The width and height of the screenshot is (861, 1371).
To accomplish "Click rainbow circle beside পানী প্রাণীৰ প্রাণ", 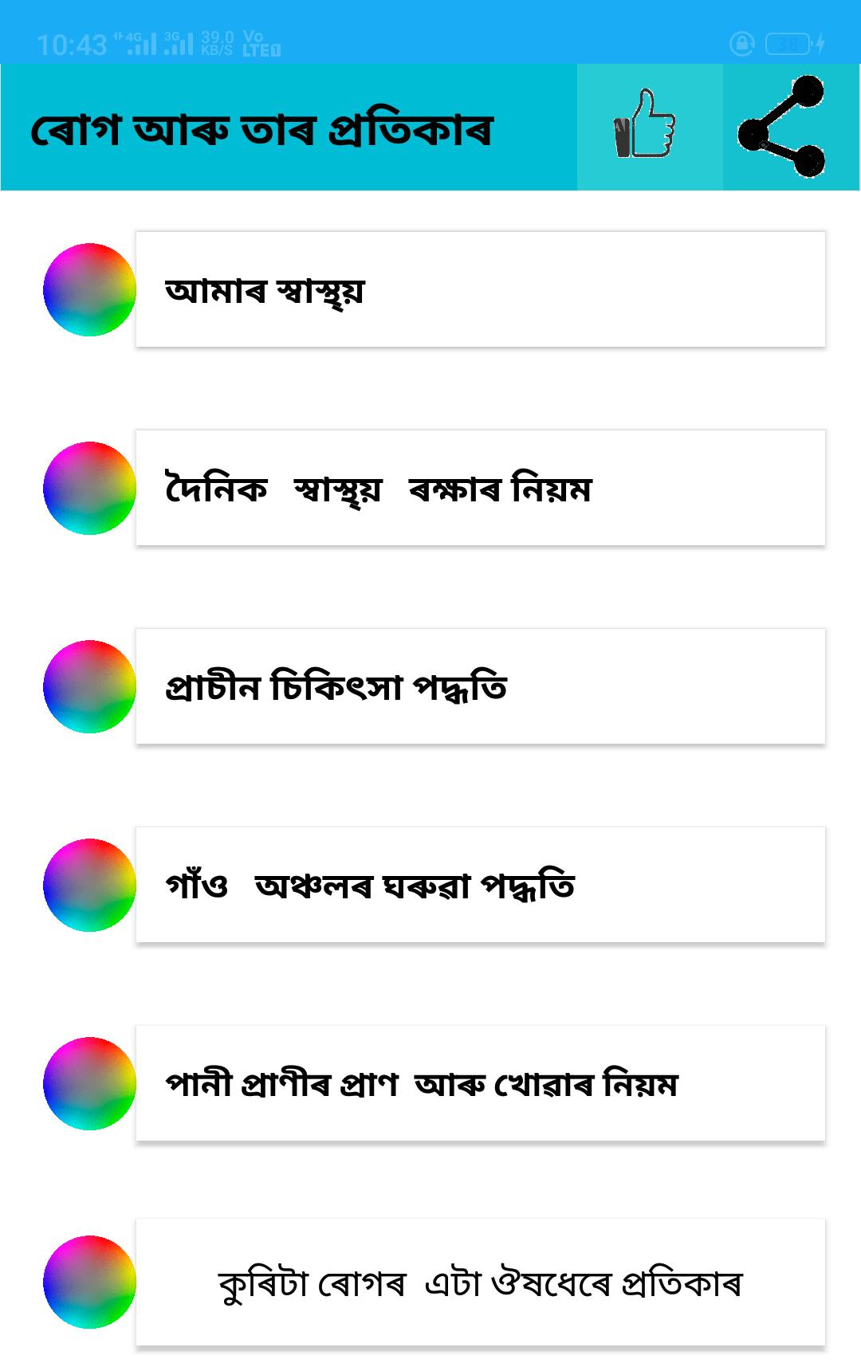I will [x=89, y=1083].
